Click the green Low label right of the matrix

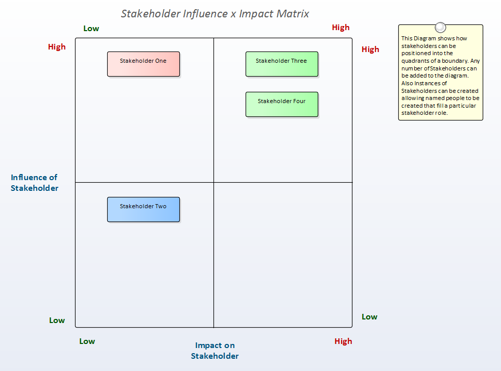click(x=369, y=317)
